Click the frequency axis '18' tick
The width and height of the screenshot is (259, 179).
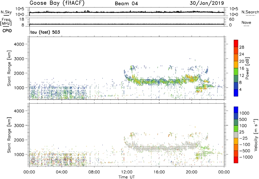[x=22, y=19]
